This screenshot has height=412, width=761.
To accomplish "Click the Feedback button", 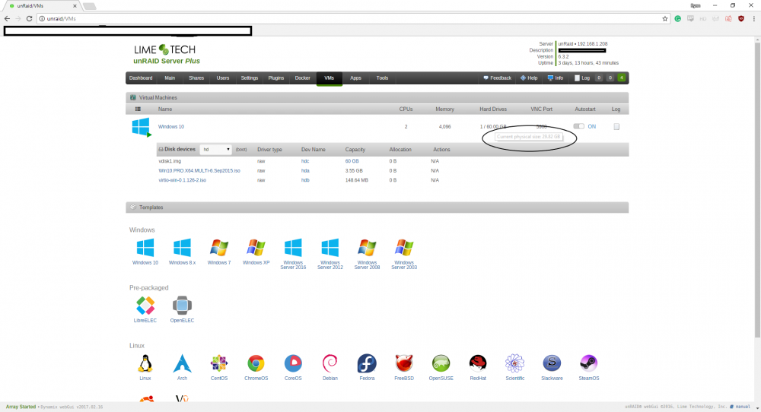I will pyautogui.click(x=498, y=78).
